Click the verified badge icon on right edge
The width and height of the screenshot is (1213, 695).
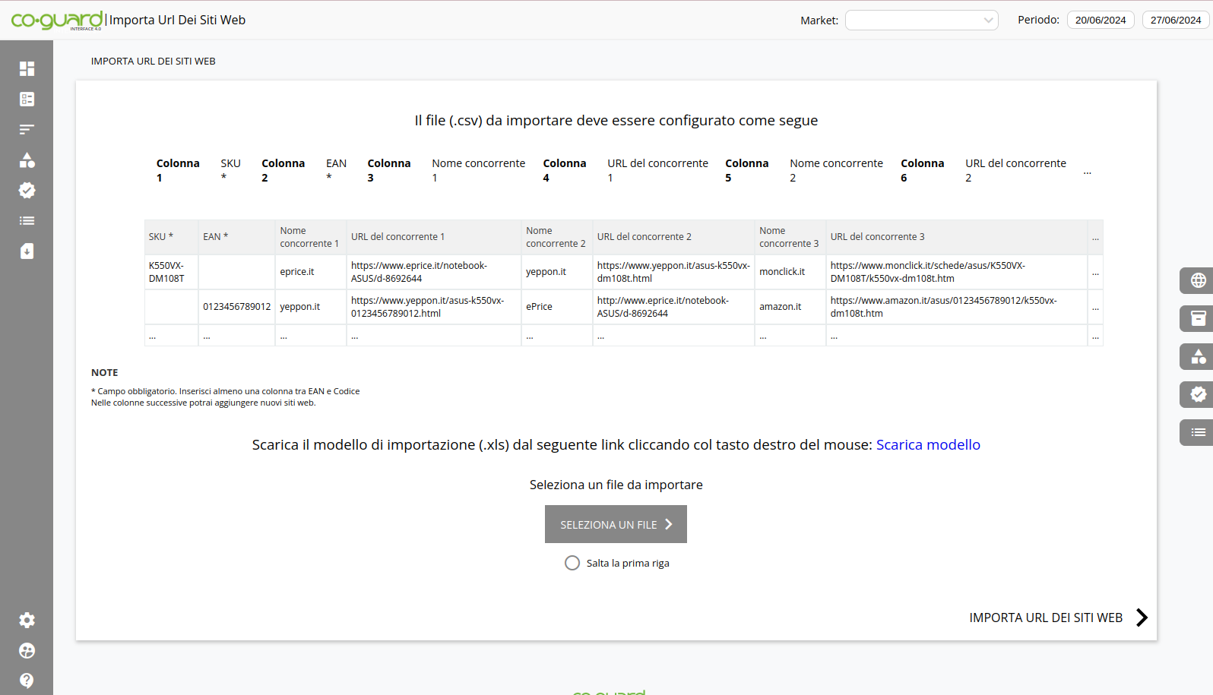(1198, 394)
